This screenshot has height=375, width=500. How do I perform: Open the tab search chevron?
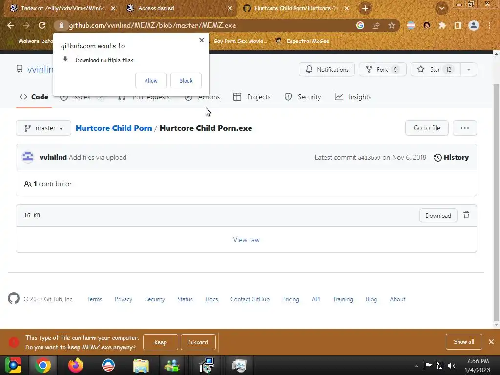[x=442, y=8]
